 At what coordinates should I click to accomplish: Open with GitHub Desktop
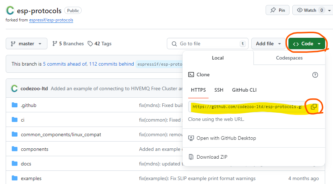(x=226, y=138)
